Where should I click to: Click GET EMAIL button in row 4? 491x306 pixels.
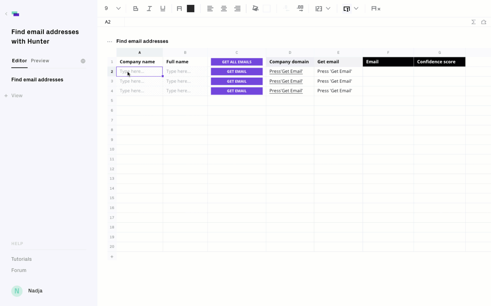[237, 91]
